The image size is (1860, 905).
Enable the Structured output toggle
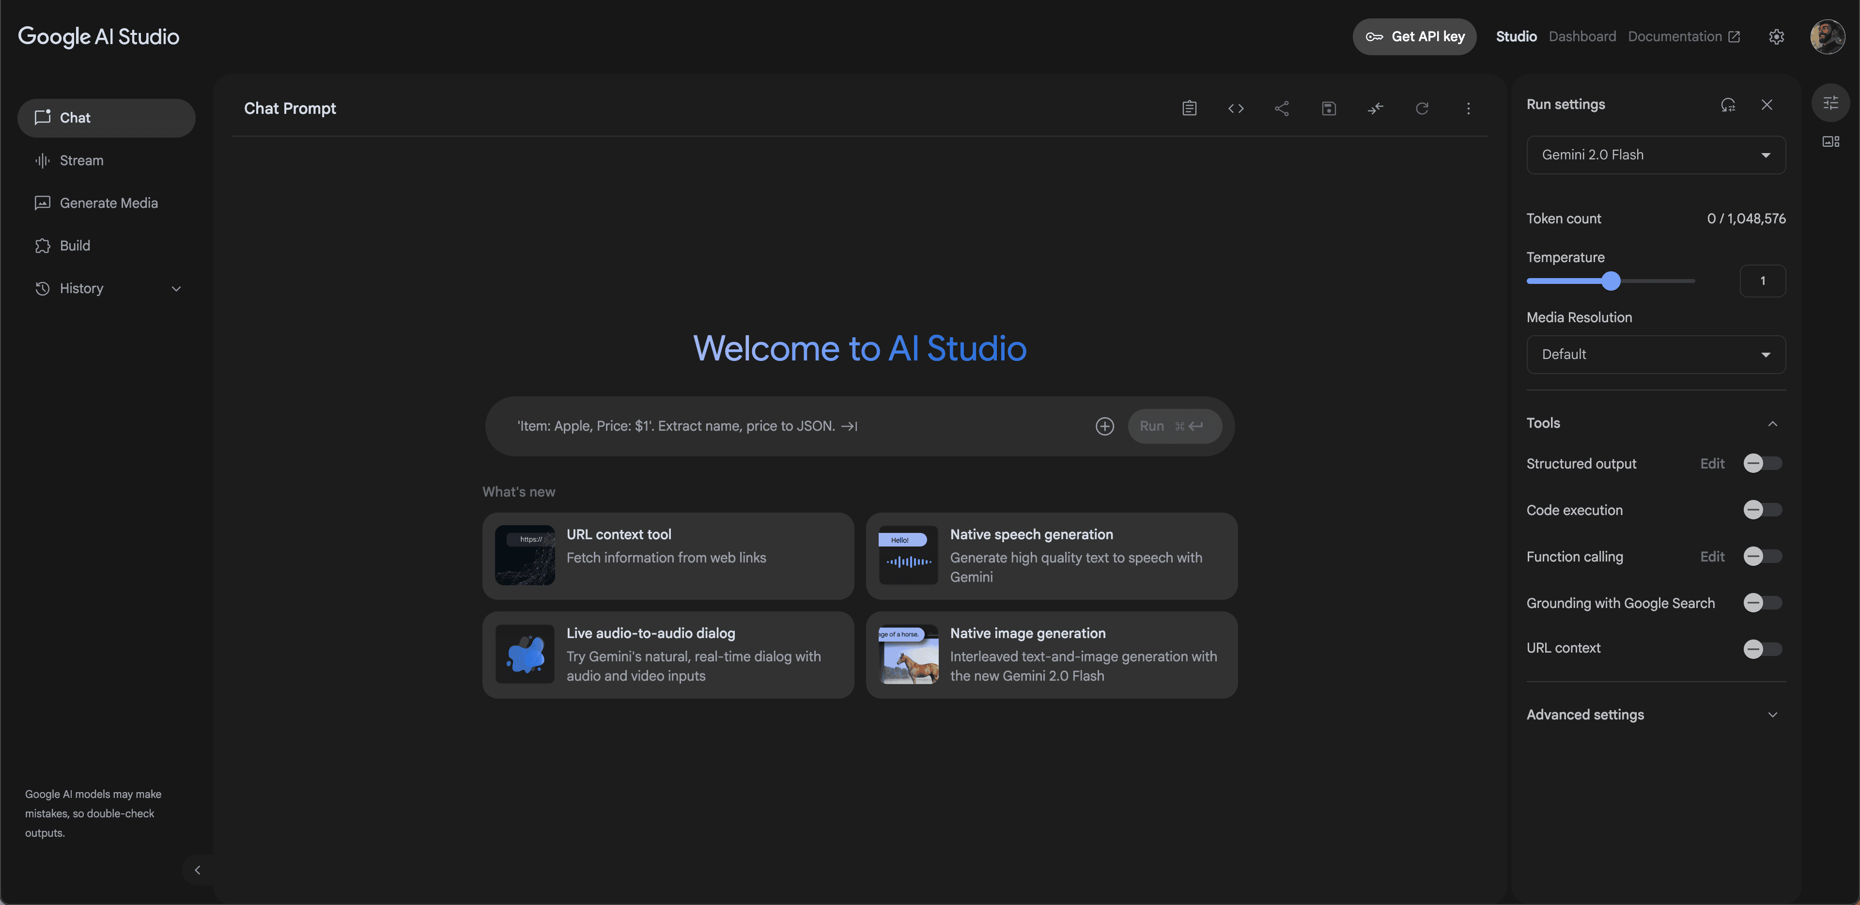pyautogui.click(x=1762, y=464)
